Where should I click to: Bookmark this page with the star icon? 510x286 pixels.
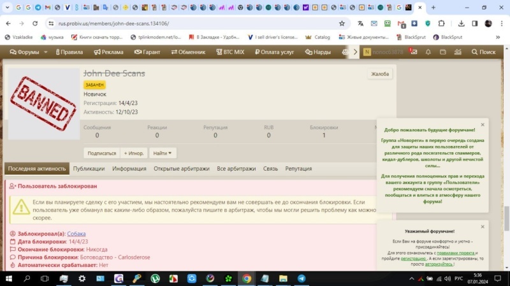tap(342, 24)
